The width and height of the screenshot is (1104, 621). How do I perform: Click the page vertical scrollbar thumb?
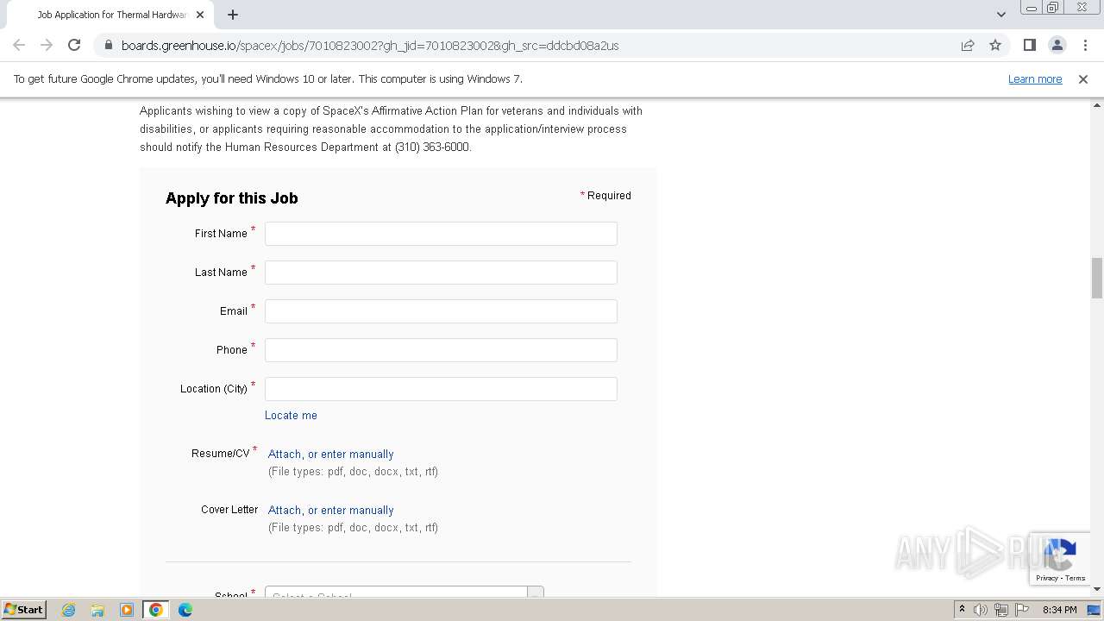click(1097, 278)
